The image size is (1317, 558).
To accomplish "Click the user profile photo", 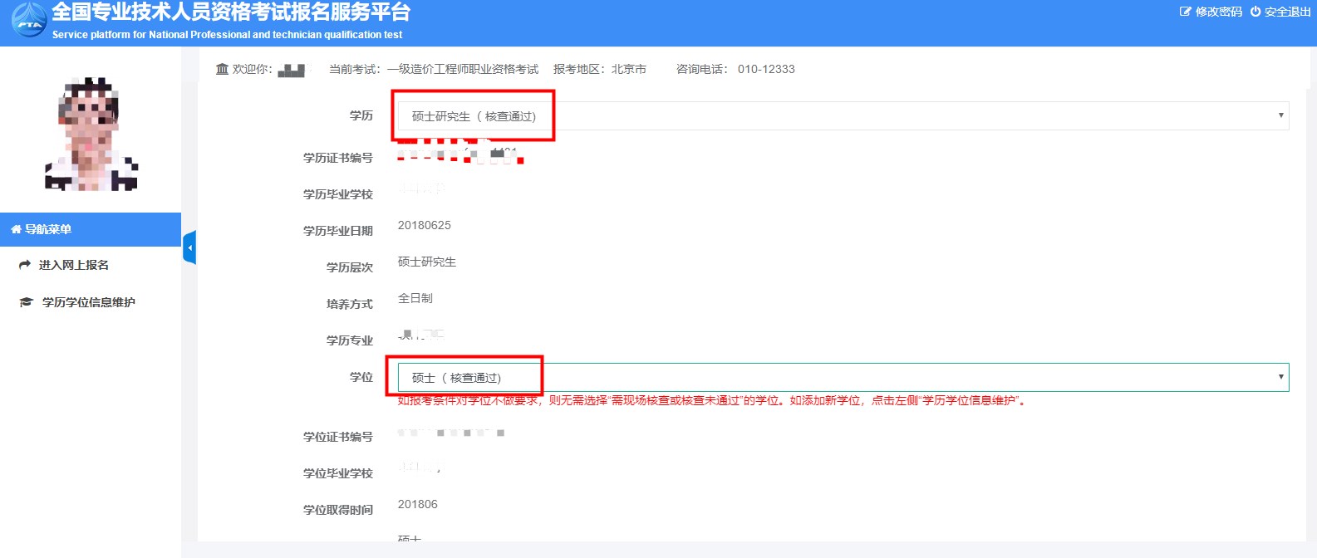I will pos(91,134).
